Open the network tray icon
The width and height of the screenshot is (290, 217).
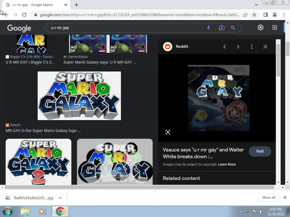point(248,212)
